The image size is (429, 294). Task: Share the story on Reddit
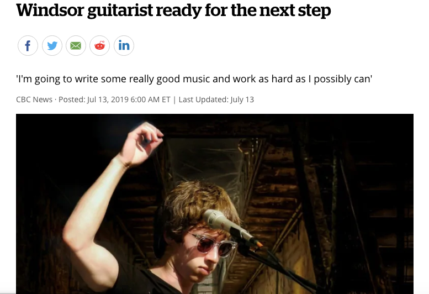coord(99,45)
